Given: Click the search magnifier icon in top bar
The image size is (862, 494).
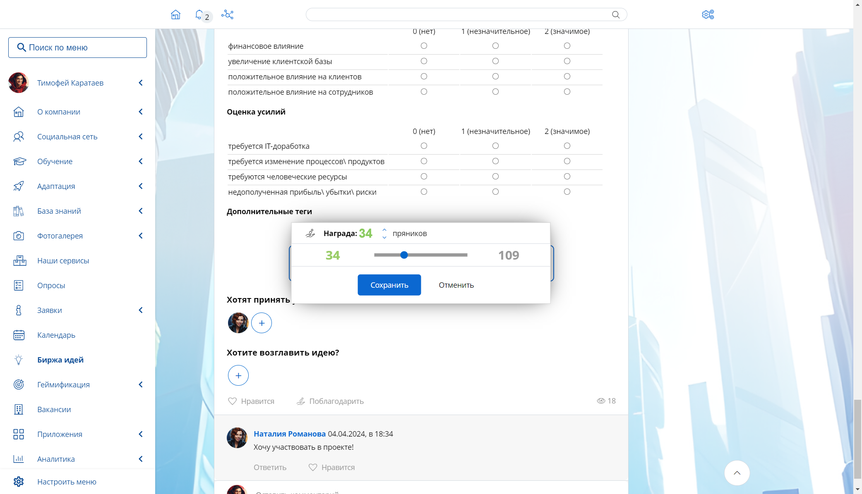Looking at the screenshot, I should coord(616,15).
